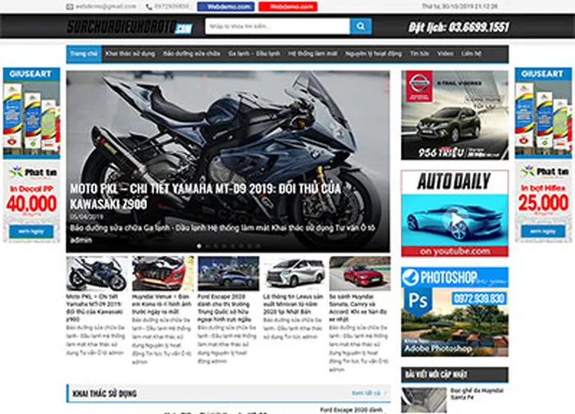The height and width of the screenshot is (414, 575).
Task: Open the Liên hệ menu item
Action: pos(471,54)
